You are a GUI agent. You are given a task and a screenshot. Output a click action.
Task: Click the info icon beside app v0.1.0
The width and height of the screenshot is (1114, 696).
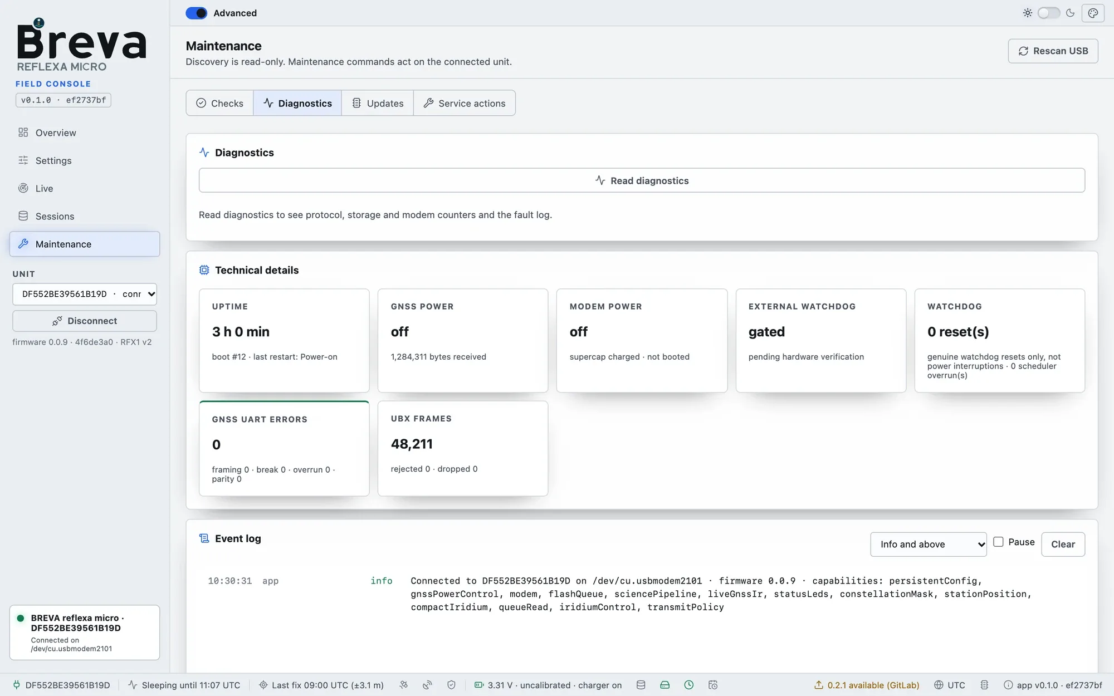(1008, 685)
